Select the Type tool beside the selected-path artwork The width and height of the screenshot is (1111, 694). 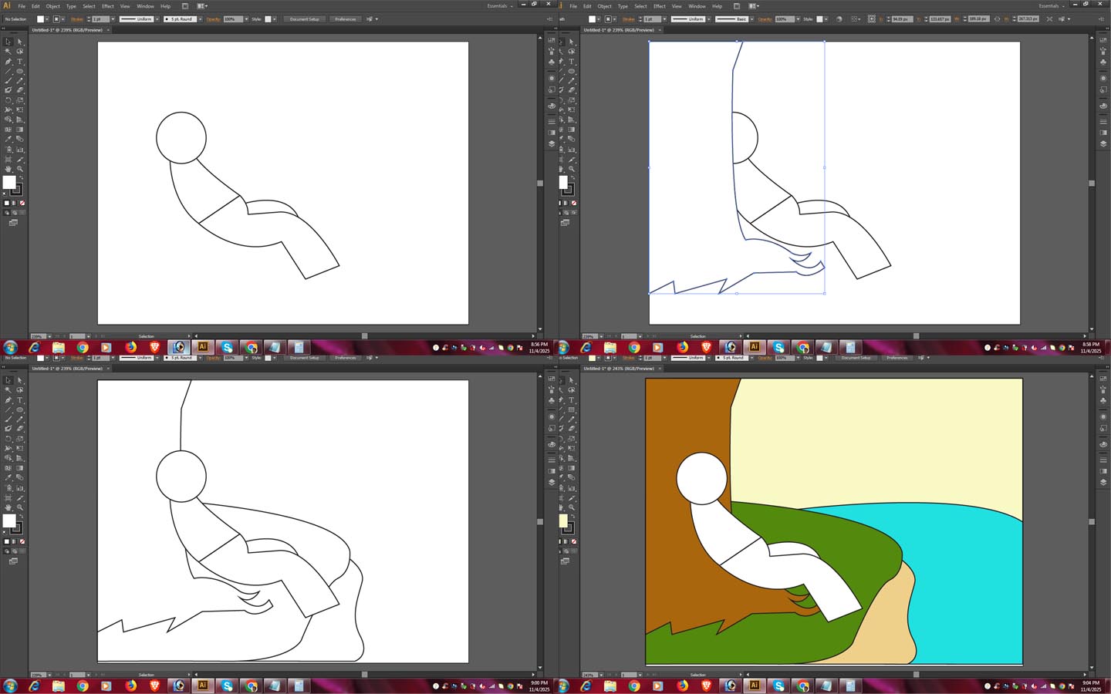click(572, 62)
